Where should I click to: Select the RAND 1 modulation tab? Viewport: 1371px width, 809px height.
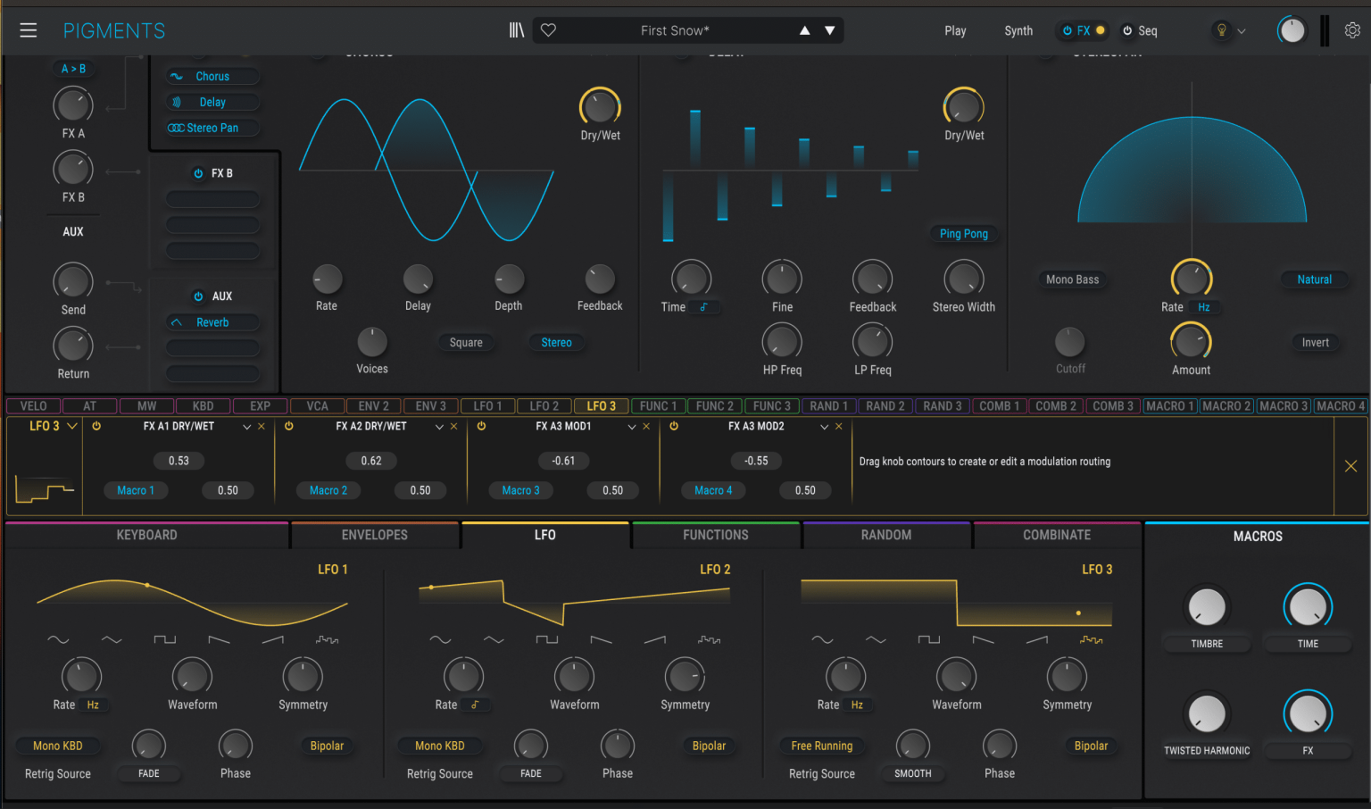pos(828,405)
